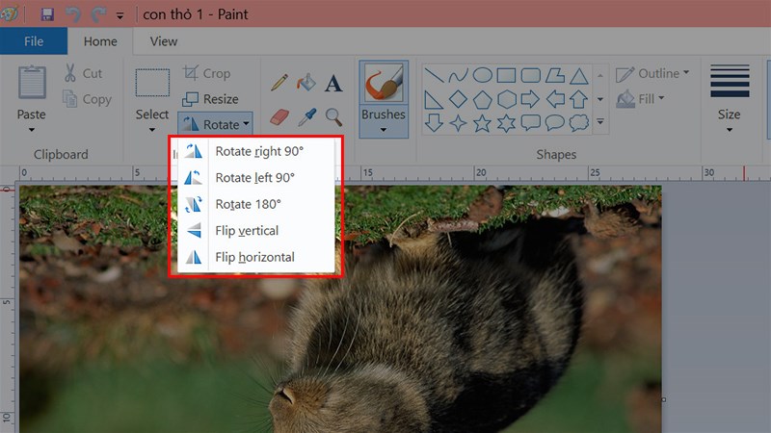This screenshot has width=771, height=433.
Task: Click the Size line thickness icon
Action: point(730,81)
